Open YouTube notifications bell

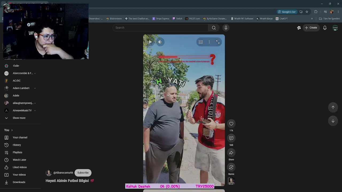point(325,28)
